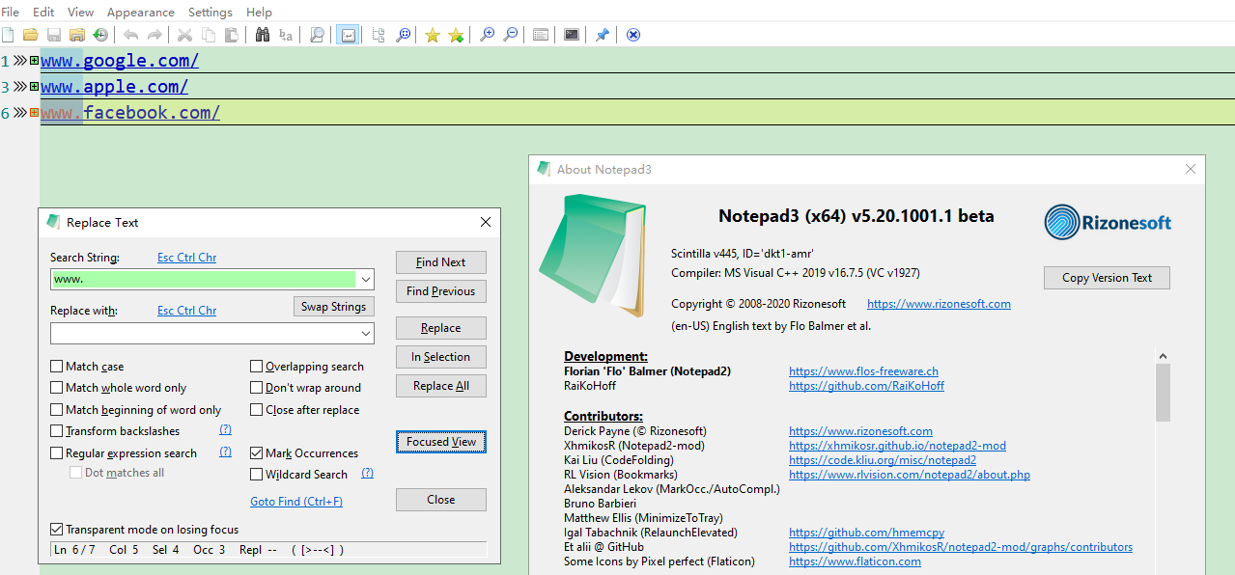Click the Paste clipboard icon
This screenshot has width=1235, height=575.
[x=231, y=35]
